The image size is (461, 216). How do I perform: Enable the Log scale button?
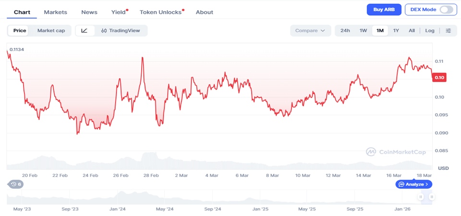click(430, 31)
